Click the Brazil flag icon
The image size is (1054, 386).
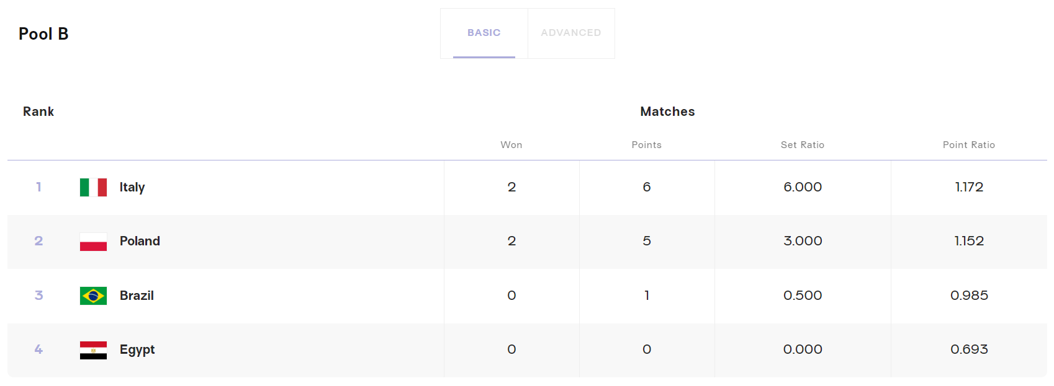click(x=93, y=296)
